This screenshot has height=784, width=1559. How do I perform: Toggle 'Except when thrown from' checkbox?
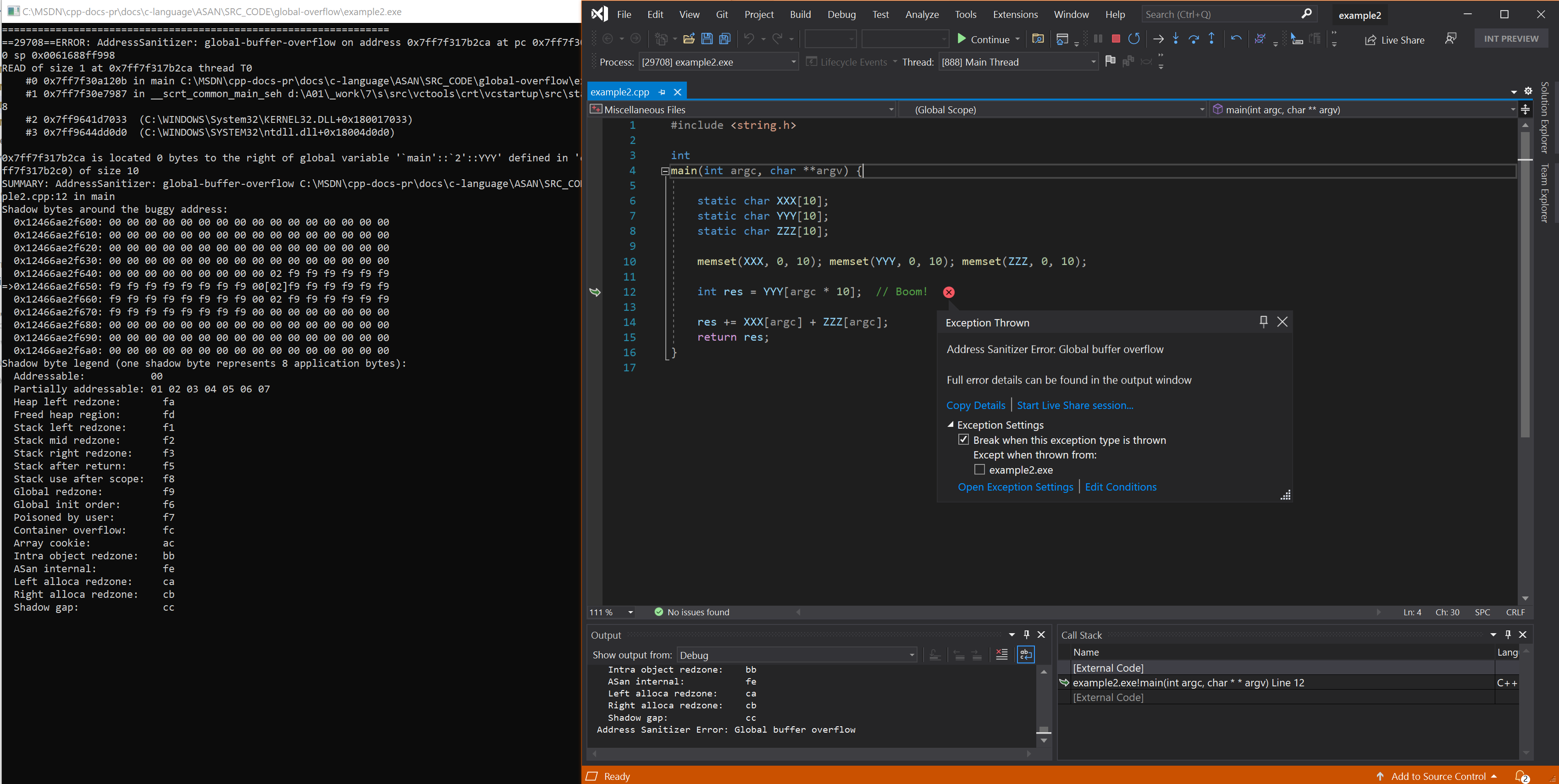[x=979, y=469]
